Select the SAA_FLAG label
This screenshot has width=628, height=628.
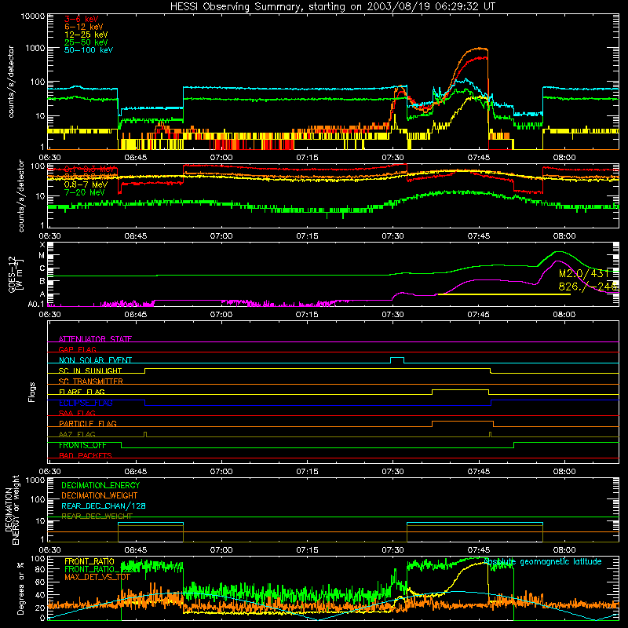(77, 413)
